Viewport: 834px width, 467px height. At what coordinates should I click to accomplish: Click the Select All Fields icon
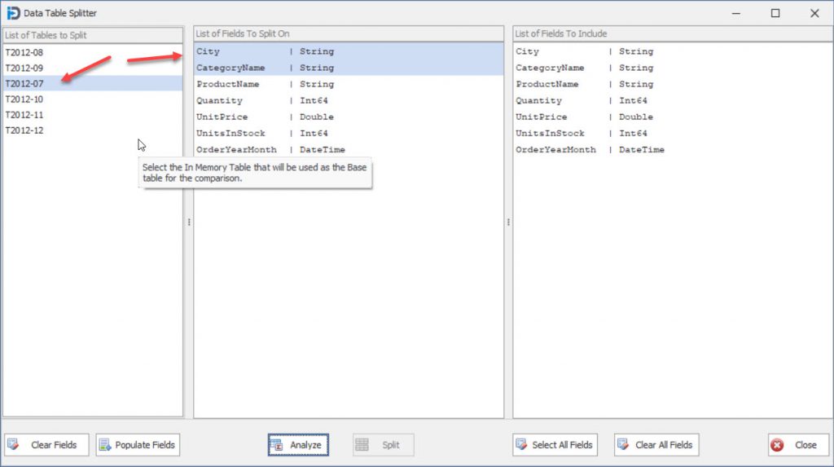[521, 444]
